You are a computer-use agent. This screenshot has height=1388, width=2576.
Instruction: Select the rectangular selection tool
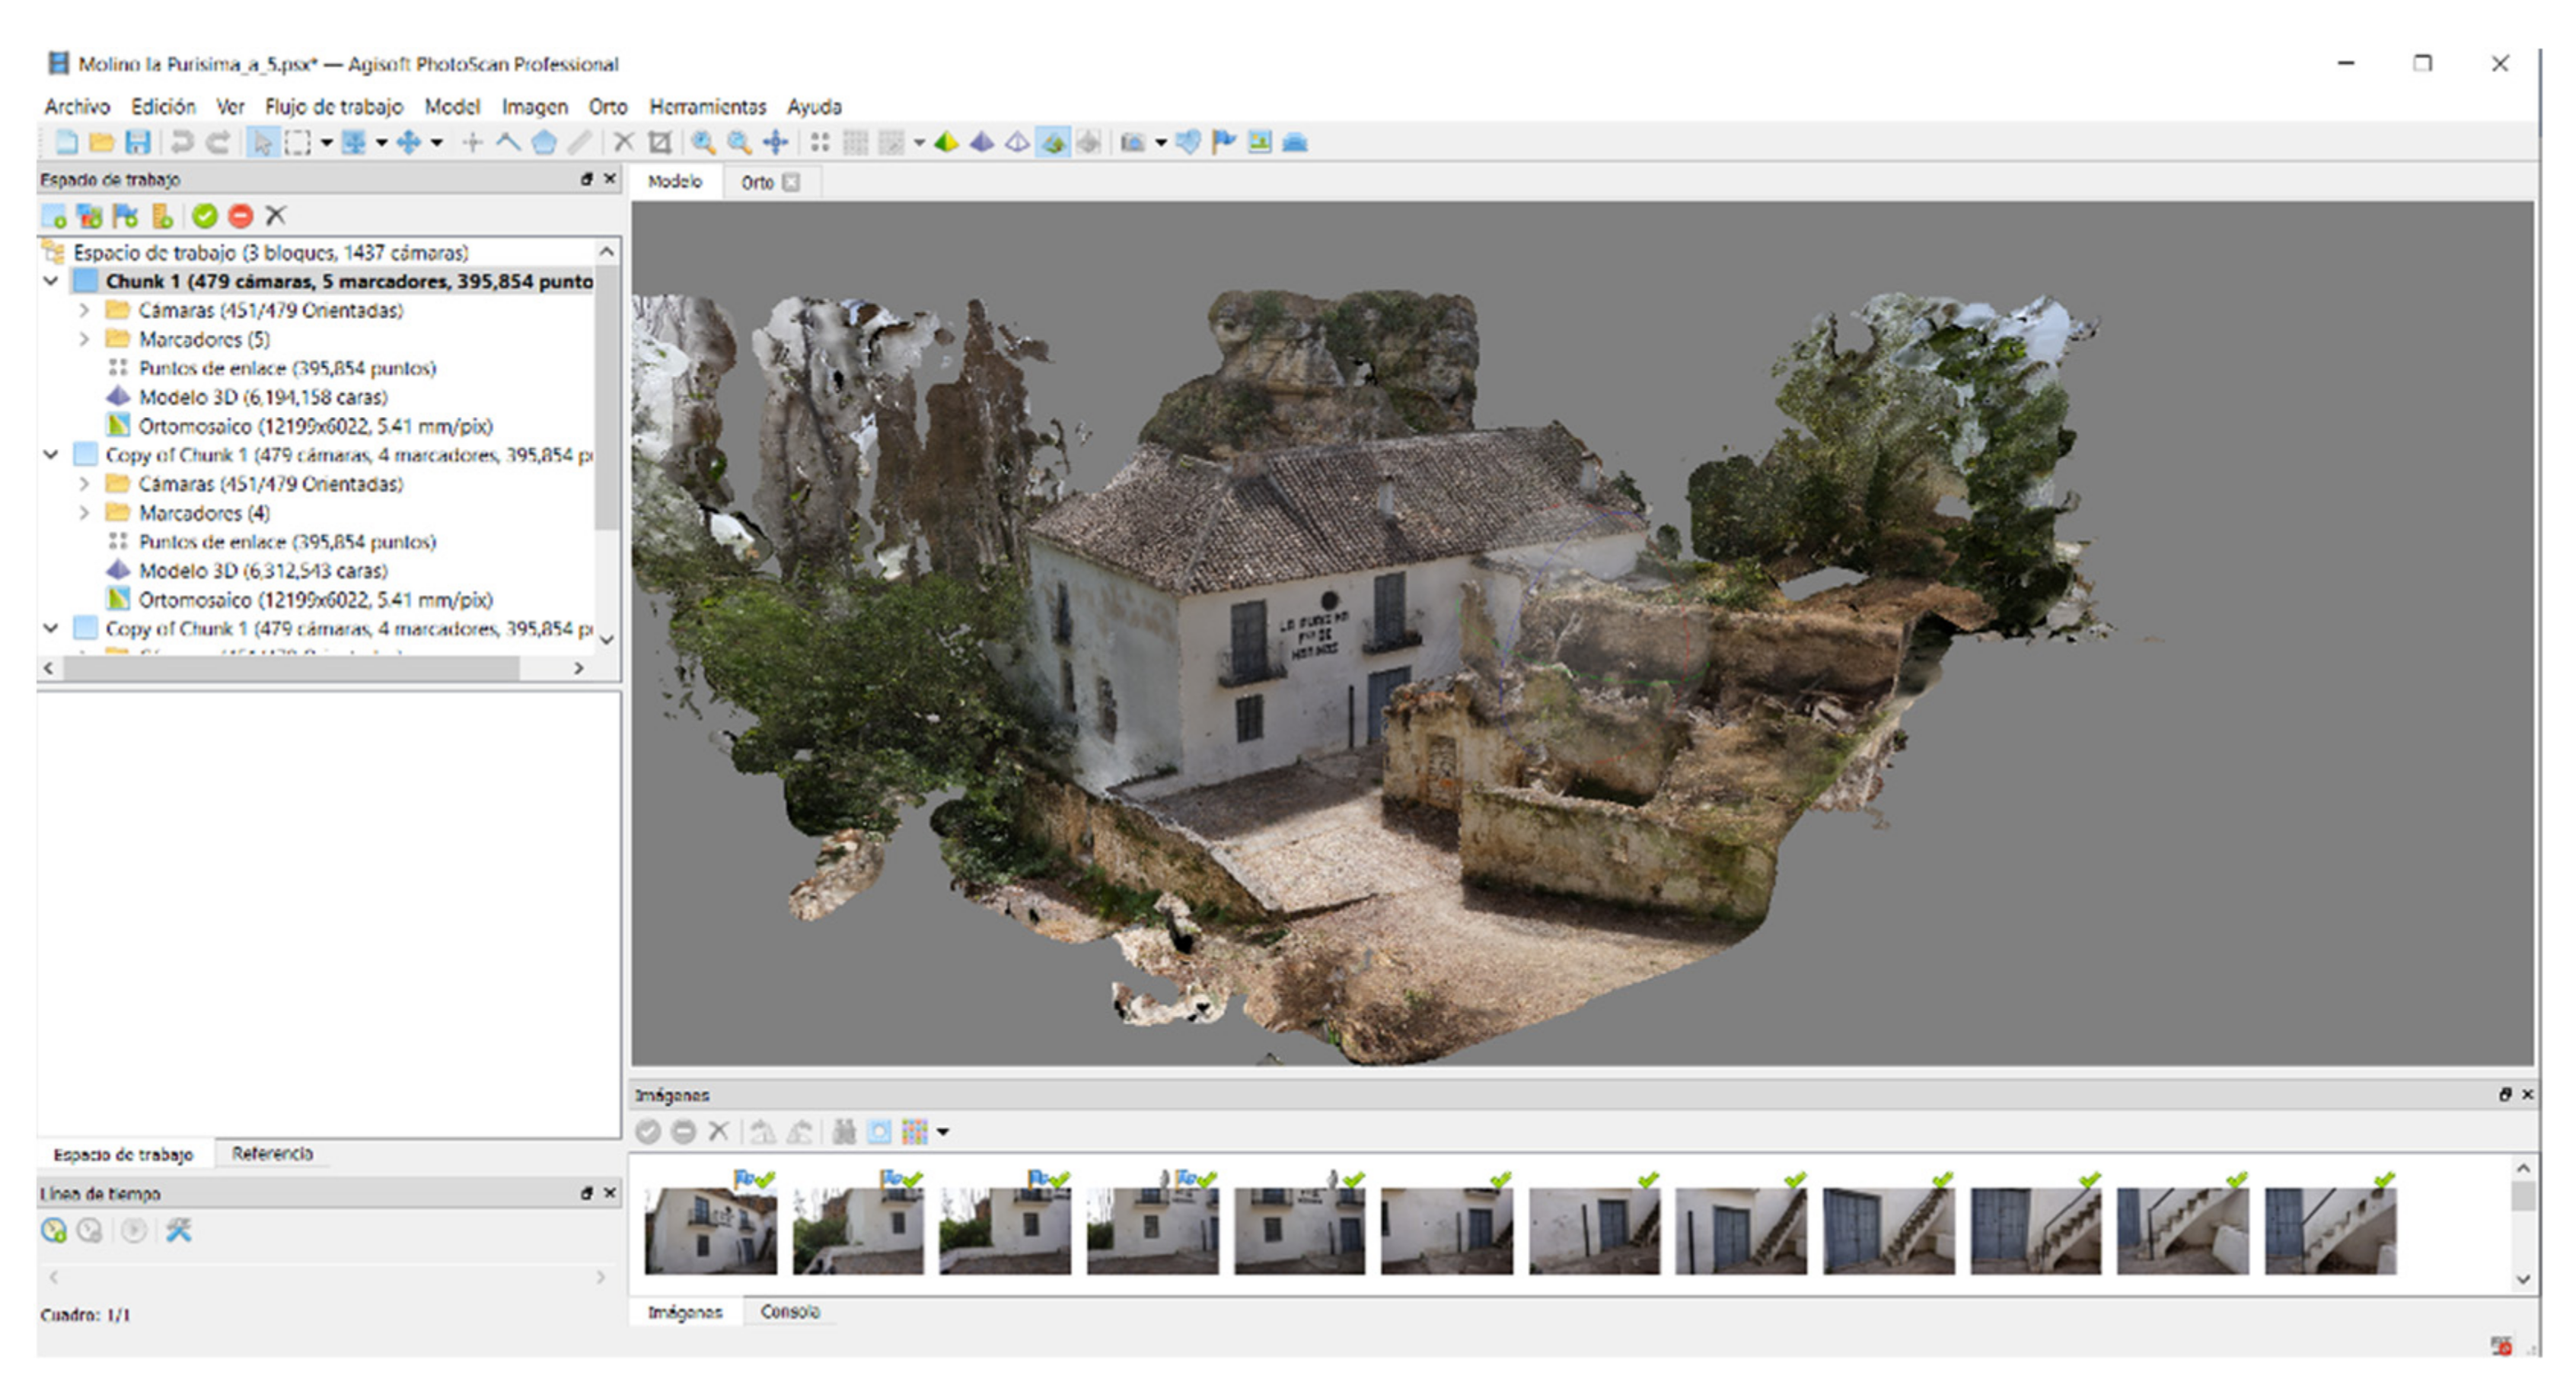(297, 142)
